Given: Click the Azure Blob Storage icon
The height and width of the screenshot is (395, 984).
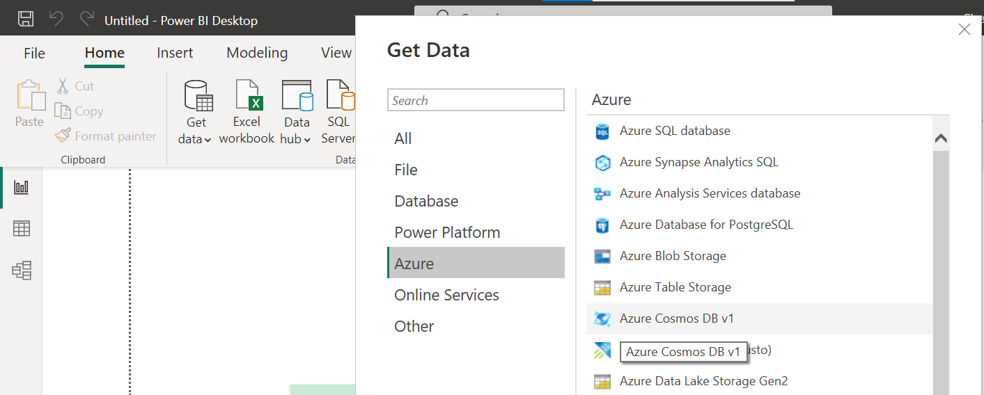Looking at the screenshot, I should (x=602, y=257).
